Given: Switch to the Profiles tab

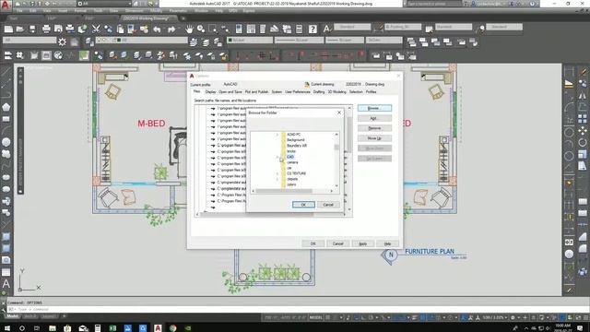Looking at the screenshot, I should [371, 92].
